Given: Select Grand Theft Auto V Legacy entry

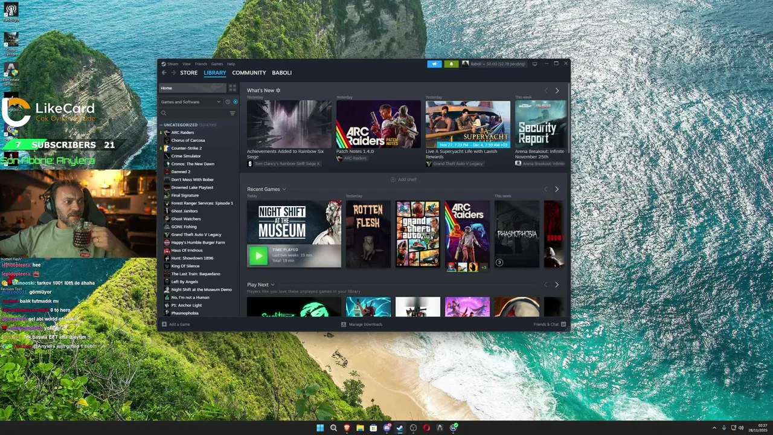Looking at the screenshot, I should (x=196, y=234).
